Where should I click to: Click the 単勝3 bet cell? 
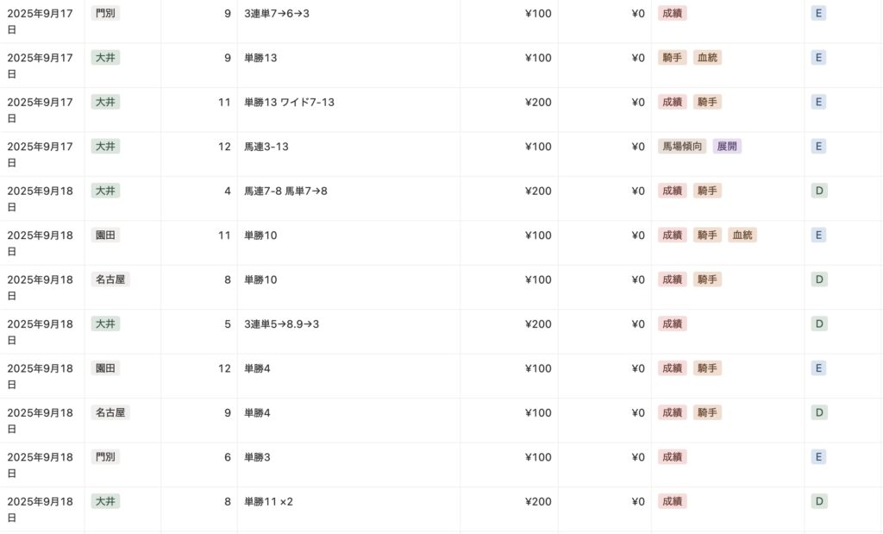click(257, 457)
